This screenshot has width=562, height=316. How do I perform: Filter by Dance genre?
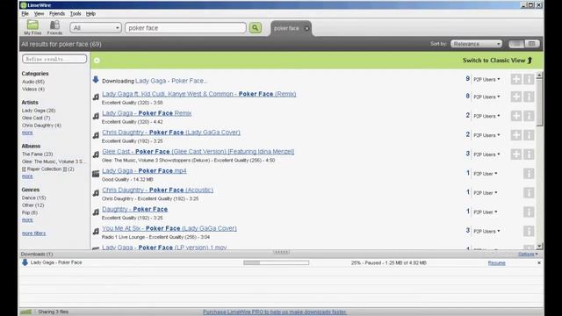click(33, 197)
